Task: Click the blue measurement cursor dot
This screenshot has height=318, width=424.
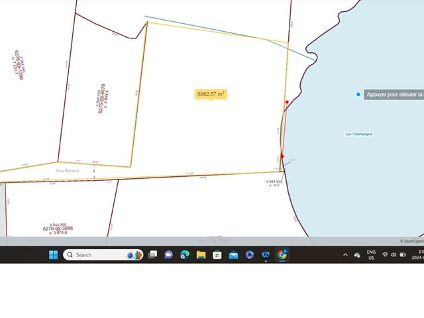Action: (358, 94)
